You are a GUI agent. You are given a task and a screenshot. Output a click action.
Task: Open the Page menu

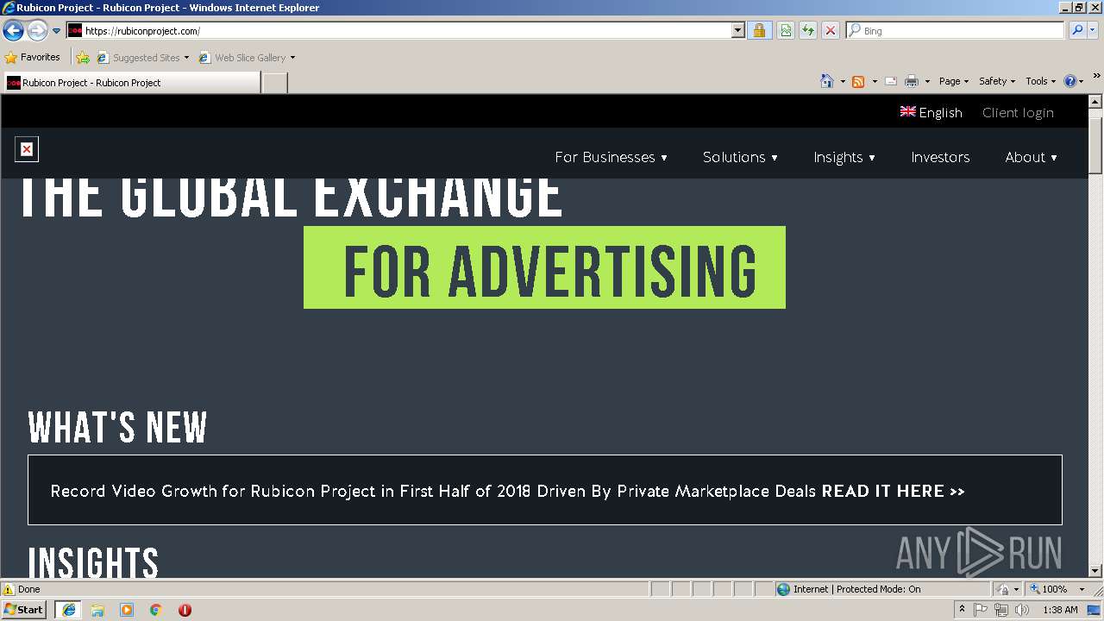click(954, 81)
